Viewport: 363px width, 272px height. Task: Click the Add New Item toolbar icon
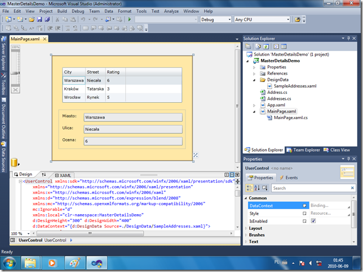click(20, 20)
